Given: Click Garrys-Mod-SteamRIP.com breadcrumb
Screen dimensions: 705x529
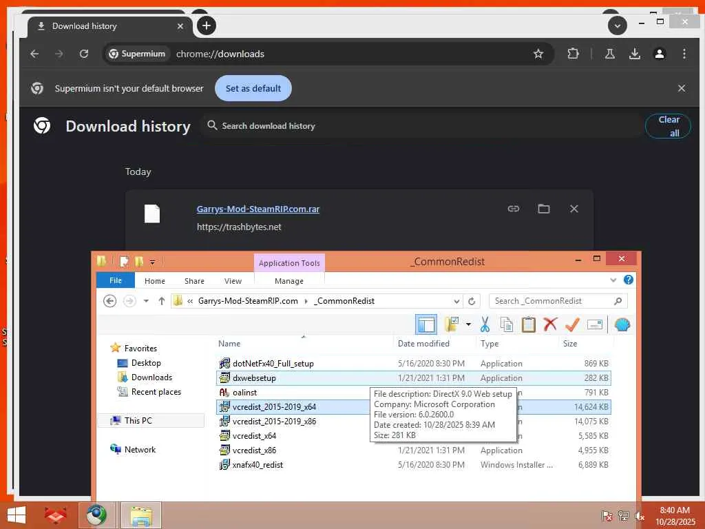Looking at the screenshot, I should pyautogui.click(x=248, y=301).
